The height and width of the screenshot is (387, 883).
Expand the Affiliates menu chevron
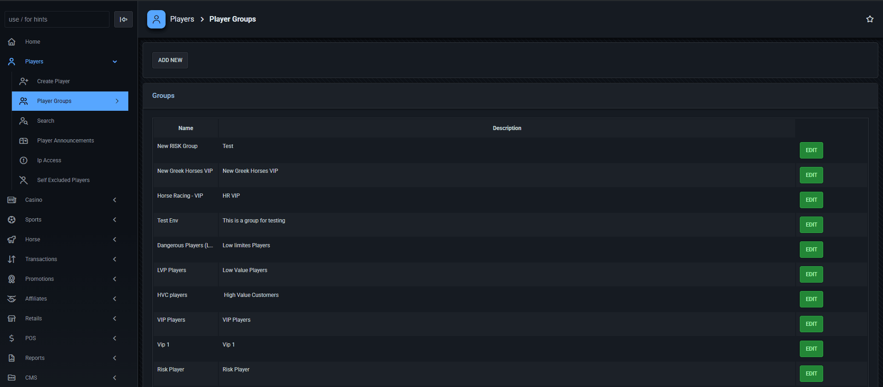click(x=115, y=299)
